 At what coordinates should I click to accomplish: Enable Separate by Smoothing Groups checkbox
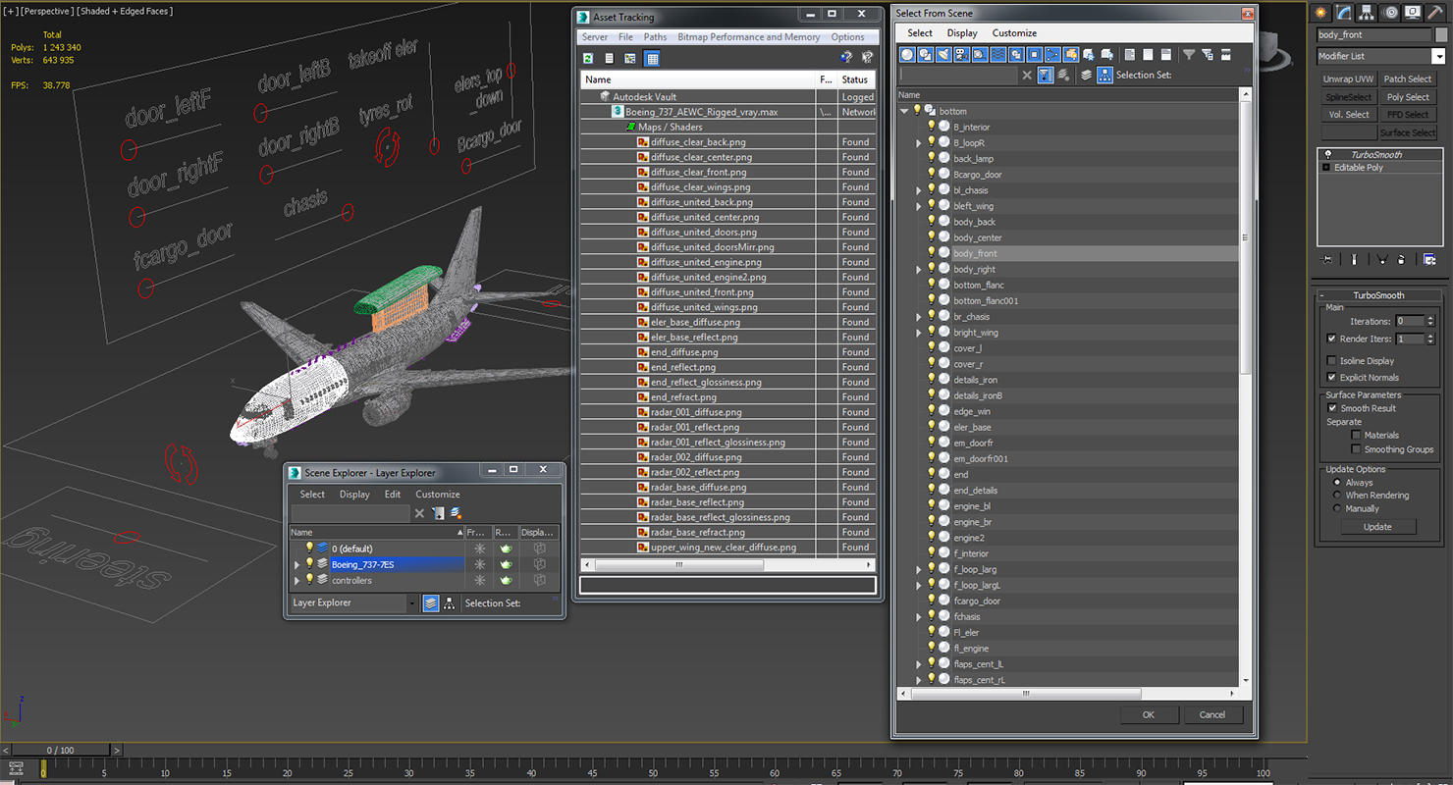pyautogui.click(x=1356, y=449)
